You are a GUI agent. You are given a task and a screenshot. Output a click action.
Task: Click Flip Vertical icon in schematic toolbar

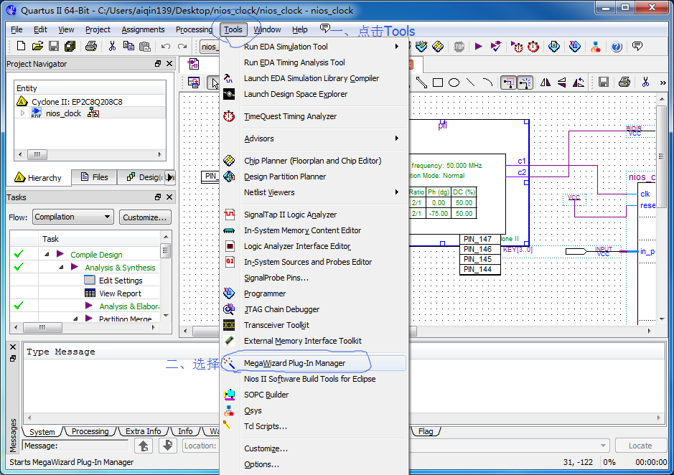[561, 83]
